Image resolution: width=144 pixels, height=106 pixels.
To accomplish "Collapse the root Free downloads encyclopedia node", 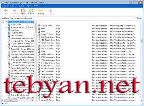I will pyautogui.click(x=3, y=22).
